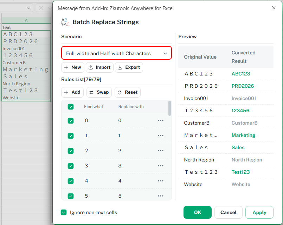Swap find and replace columns
Screen dimensions: 283x225
click(x=99, y=92)
